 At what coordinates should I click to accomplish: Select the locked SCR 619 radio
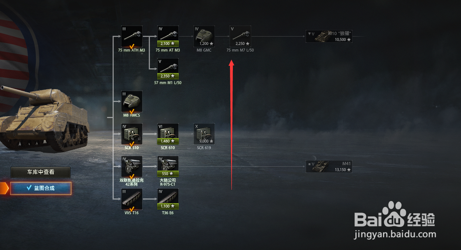(204, 134)
